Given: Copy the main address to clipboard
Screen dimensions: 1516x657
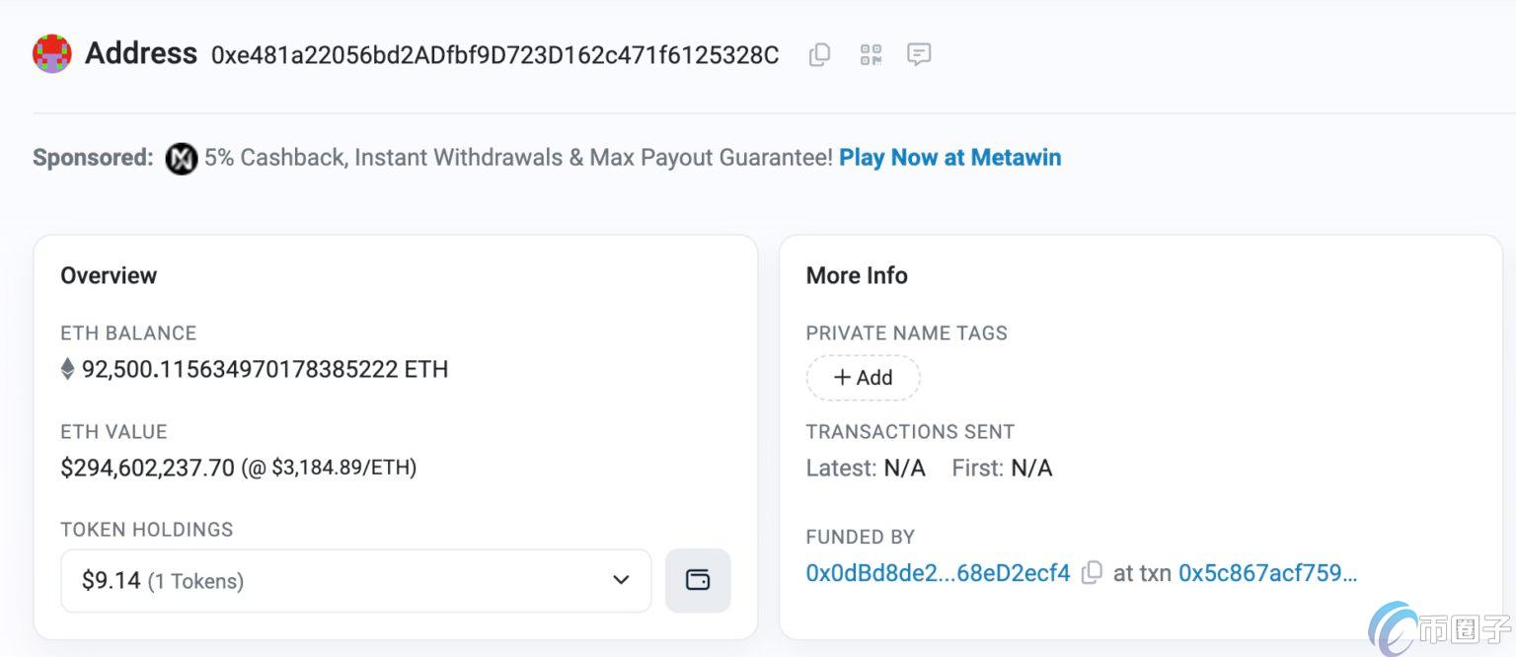Looking at the screenshot, I should pos(819,55).
